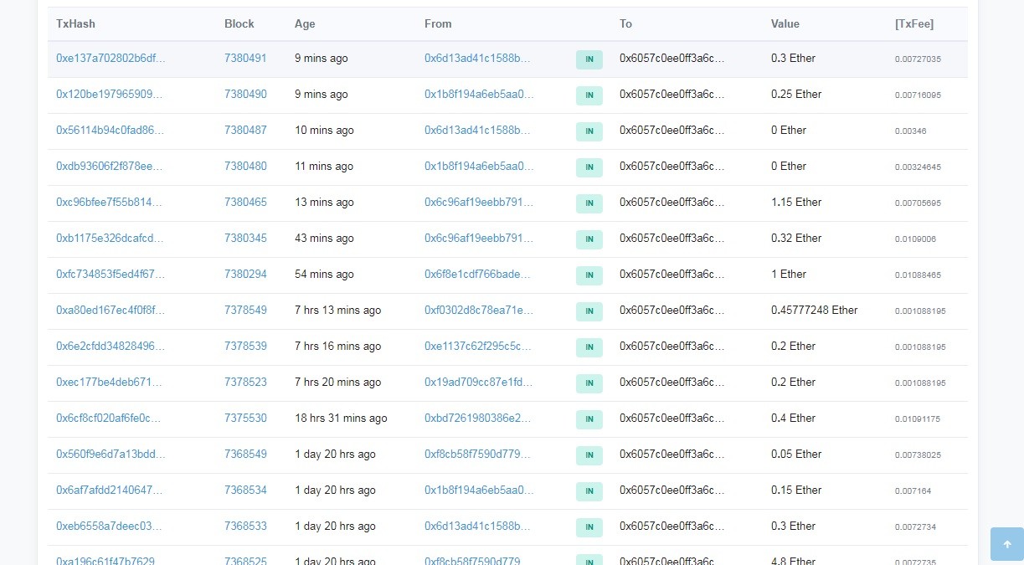Open sender address 0x6c96af19eebb791... in 1.15 Ether row
Viewport: 1024px width, 565px height.
click(479, 203)
